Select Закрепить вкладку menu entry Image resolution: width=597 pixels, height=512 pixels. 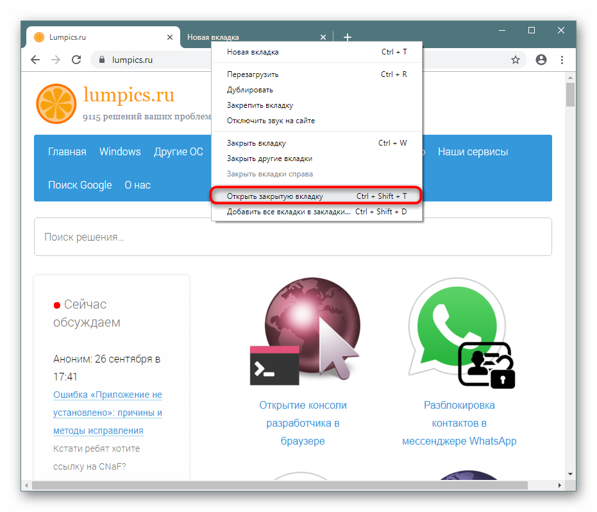317,105
